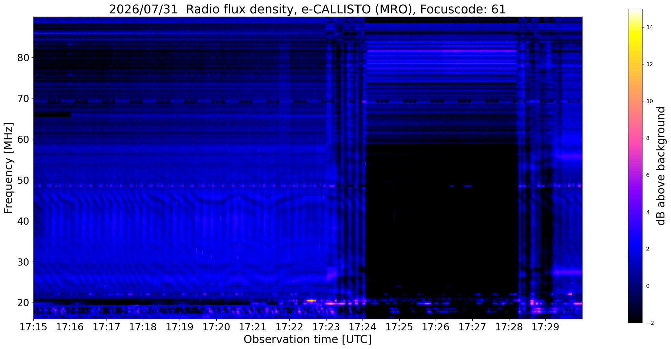
Task: Click the 17:17 time tick label
Action: [107, 327]
